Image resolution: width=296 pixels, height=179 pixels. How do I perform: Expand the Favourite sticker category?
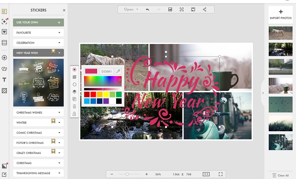pyautogui.click(x=38, y=32)
